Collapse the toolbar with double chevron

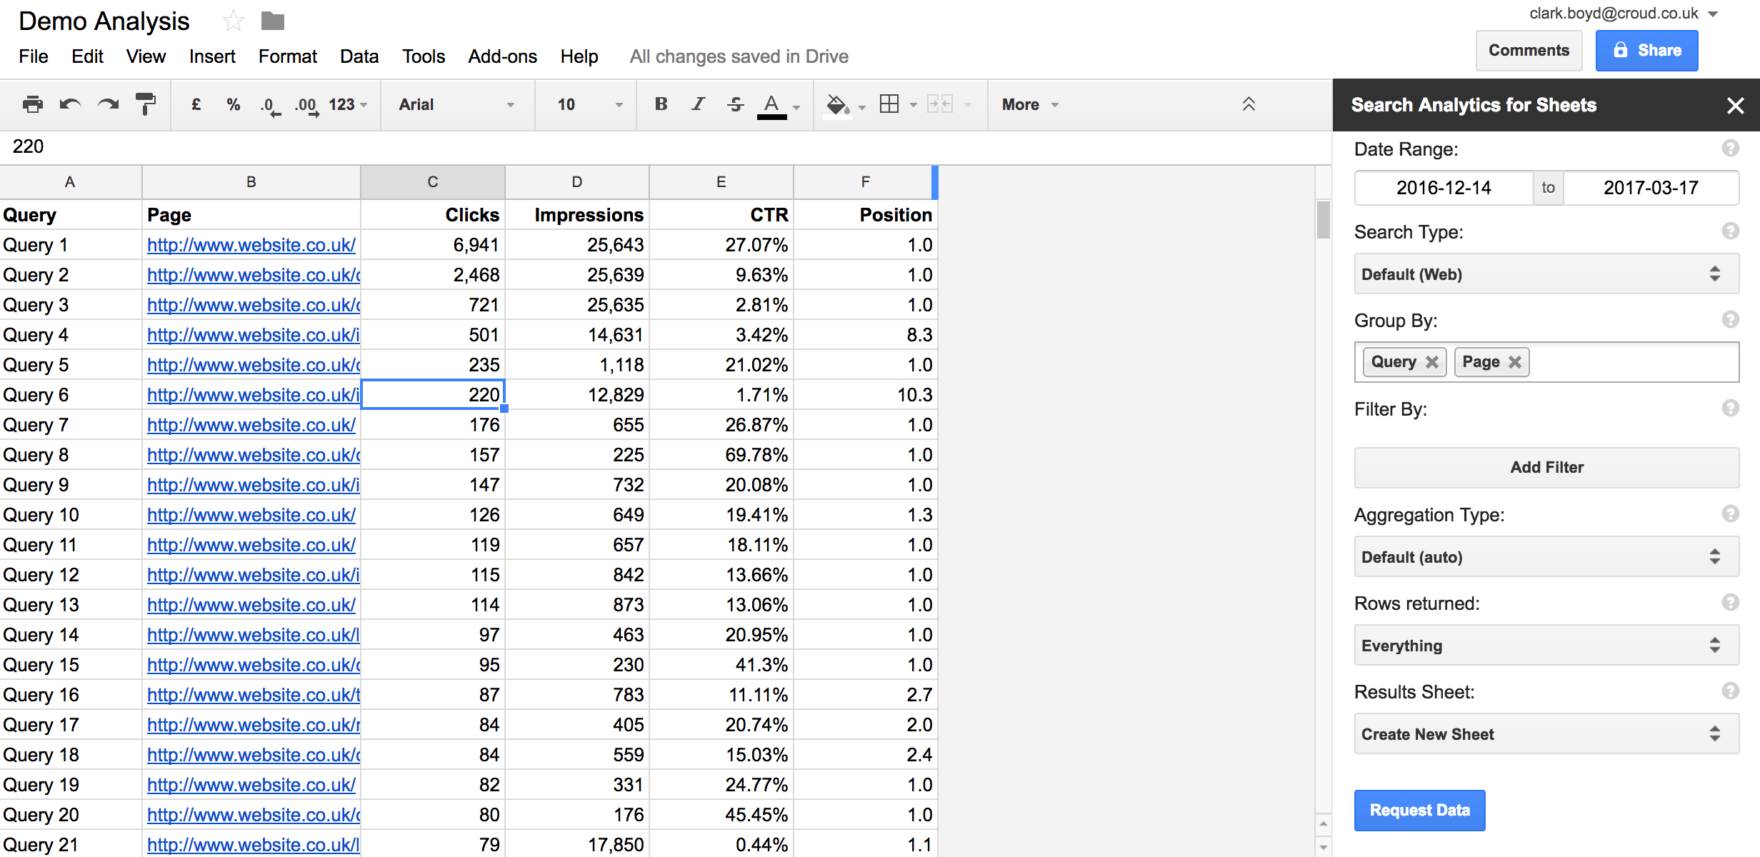pyautogui.click(x=1249, y=105)
